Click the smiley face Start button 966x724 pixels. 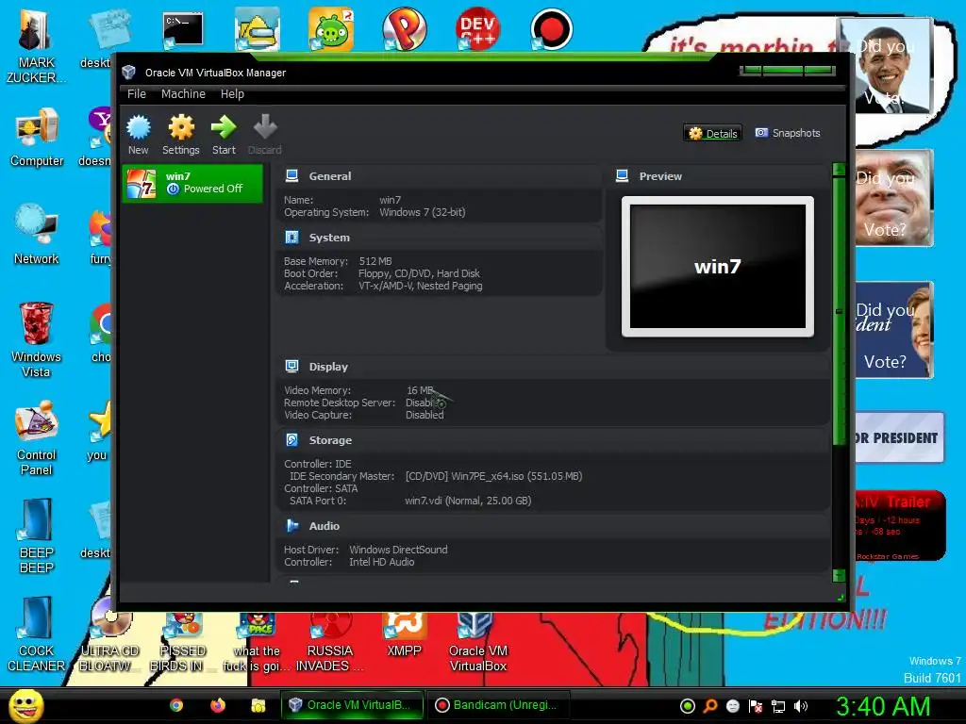click(26, 705)
